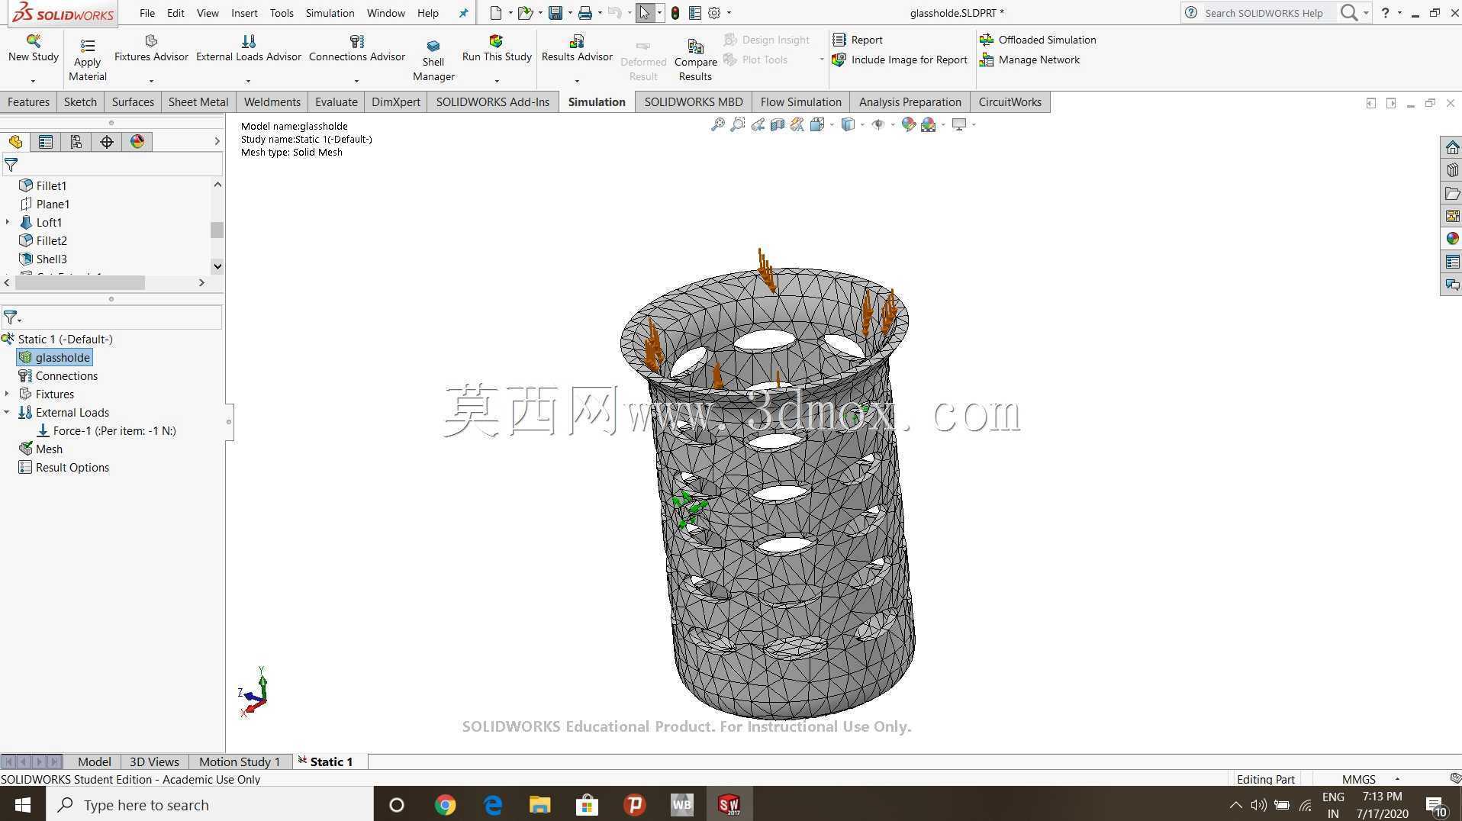Click Zoom to Fit in view toolbar
This screenshot has width=1462, height=821.
(717, 124)
